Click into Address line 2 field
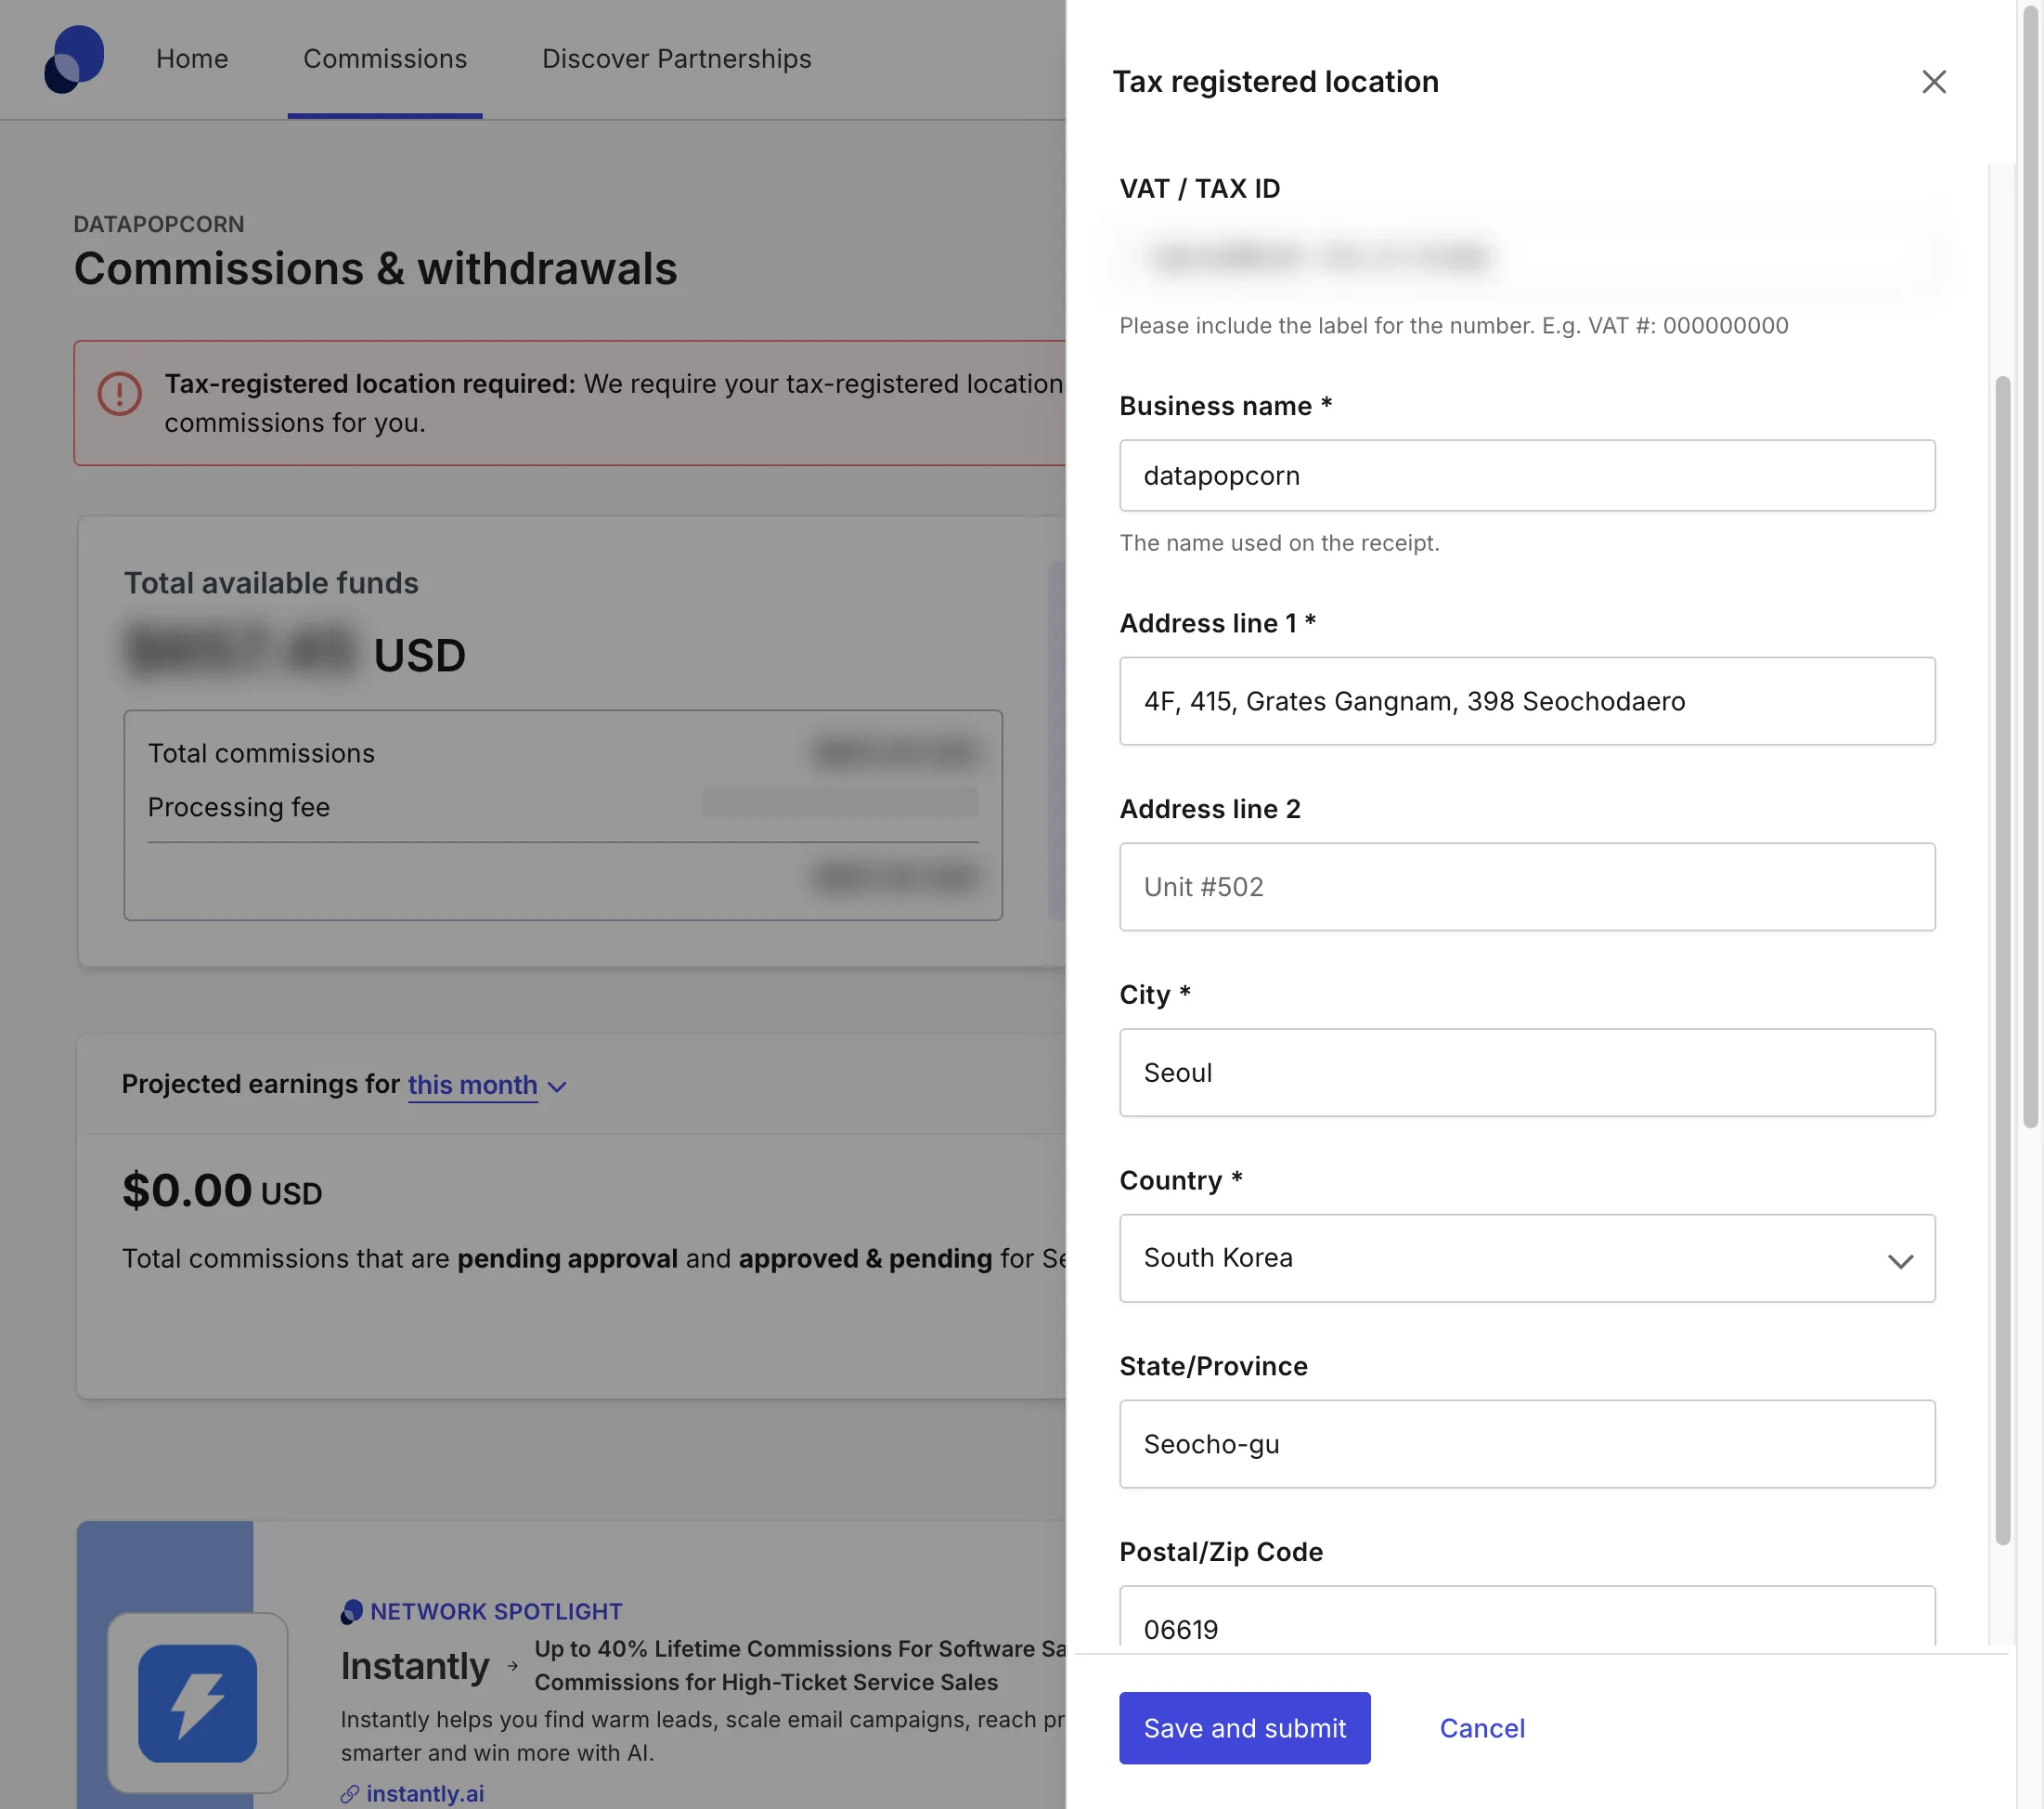 coord(1526,887)
